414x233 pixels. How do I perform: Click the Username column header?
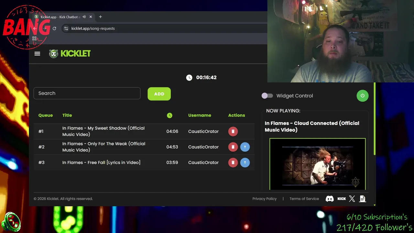[x=200, y=115]
